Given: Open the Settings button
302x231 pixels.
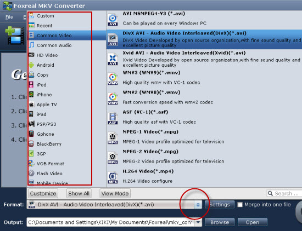Looking at the screenshot, I should pyautogui.click(x=220, y=205).
